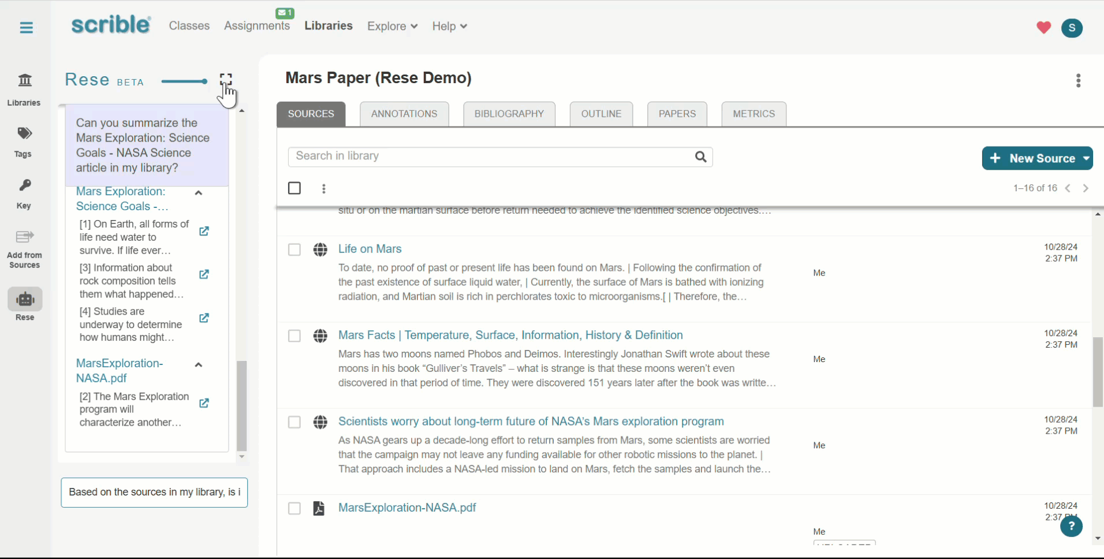This screenshot has width=1104, height=559.
Task: Open the help question mark button
Action: click(1071, 526)
